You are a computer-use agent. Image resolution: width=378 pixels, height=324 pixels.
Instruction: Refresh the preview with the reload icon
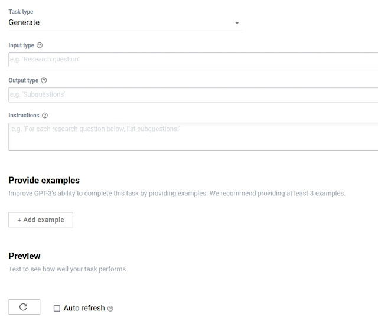24,307
